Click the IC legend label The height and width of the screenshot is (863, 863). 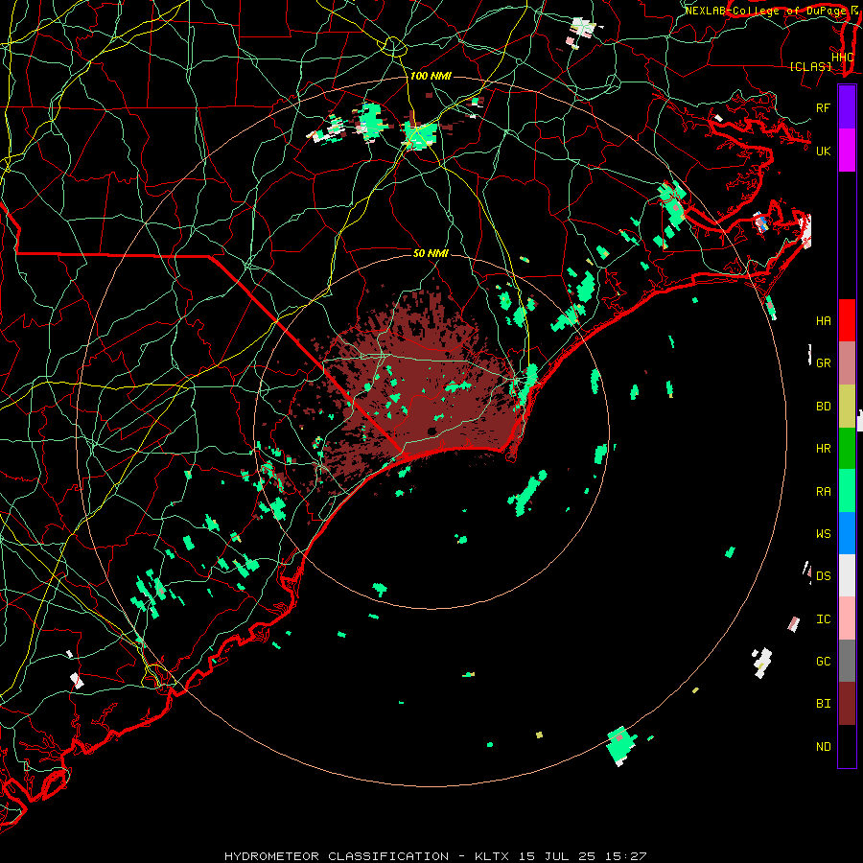(x=824, y=619)
